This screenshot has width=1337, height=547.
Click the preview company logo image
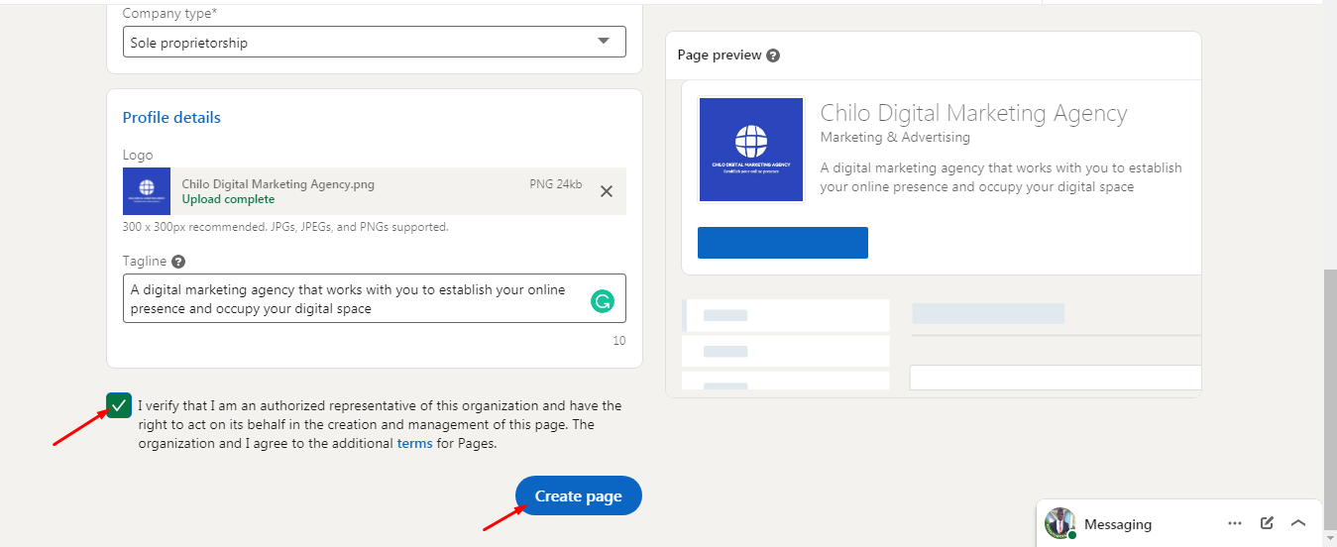(x=751, y=149)
